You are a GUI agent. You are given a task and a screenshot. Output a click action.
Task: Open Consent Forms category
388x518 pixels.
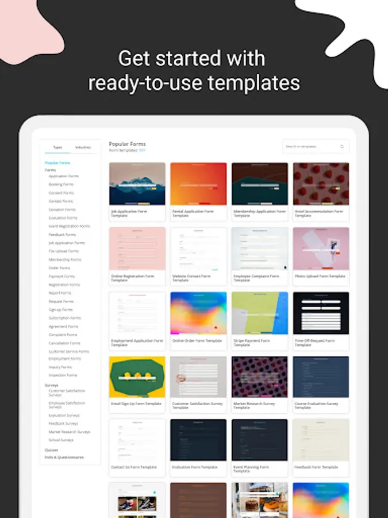click(62, 193)
